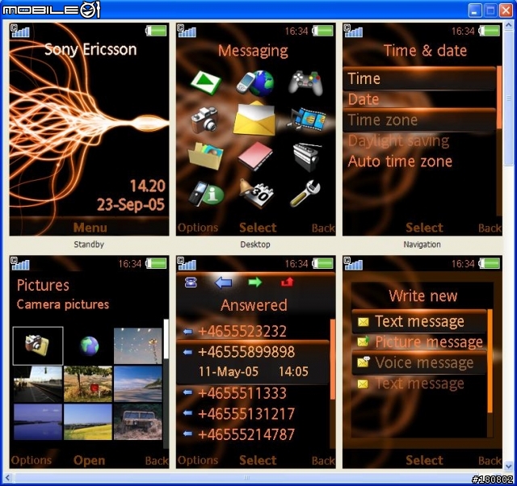Click Select softkey on Desktop screen
Screen dimensions: 517x486
click(x=258, y=228)
